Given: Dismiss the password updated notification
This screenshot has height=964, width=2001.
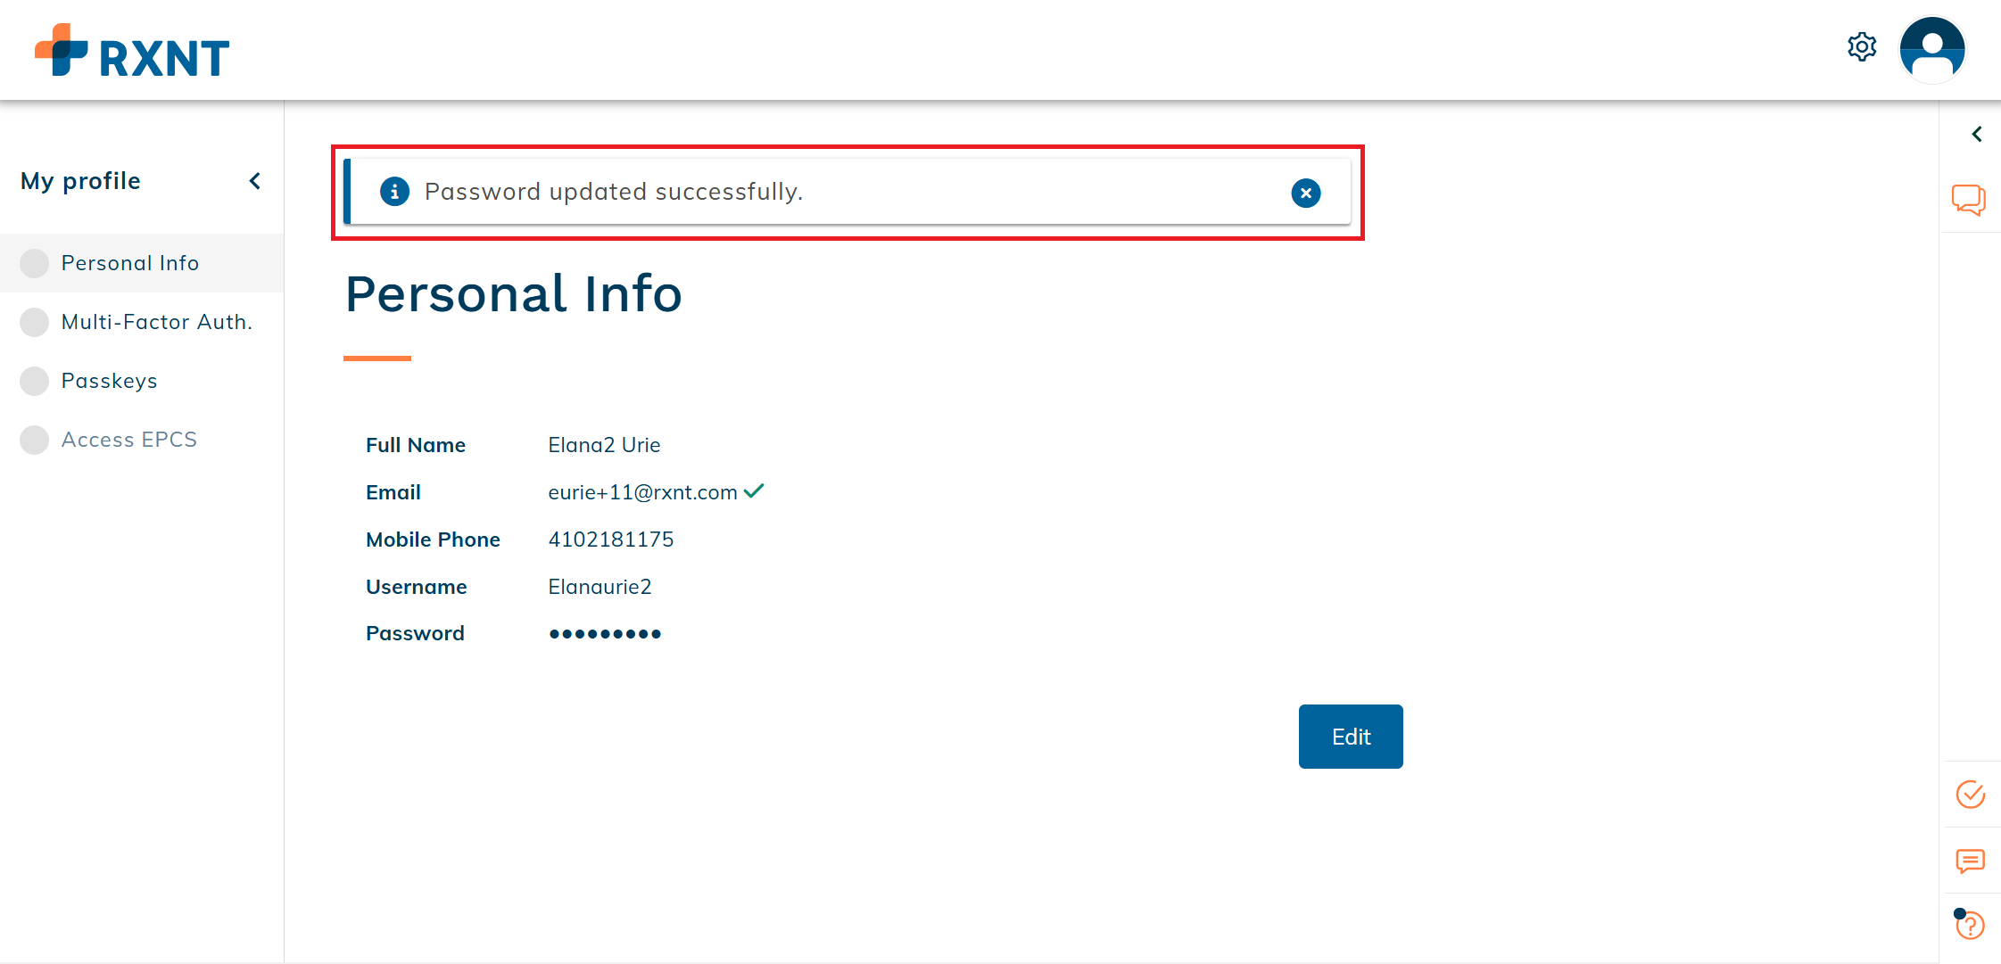Looking at the screenshot, I should click(x=1305, y=193).
